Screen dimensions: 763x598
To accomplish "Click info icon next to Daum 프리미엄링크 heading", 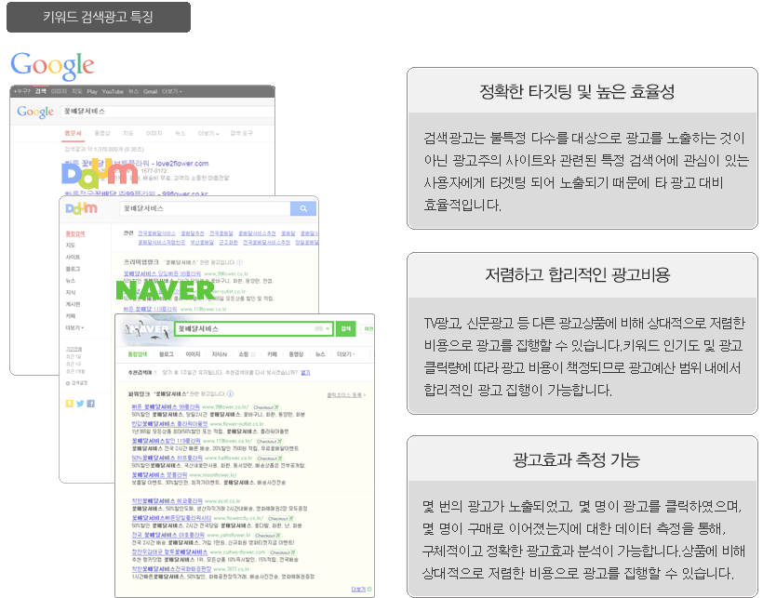I will (239, 262).
